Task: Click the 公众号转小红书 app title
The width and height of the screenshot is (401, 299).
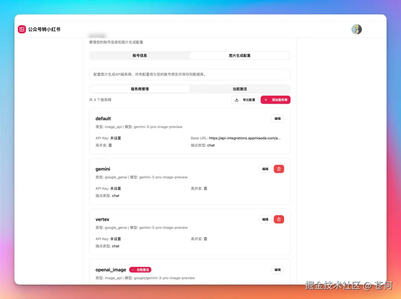Action: 44,29
